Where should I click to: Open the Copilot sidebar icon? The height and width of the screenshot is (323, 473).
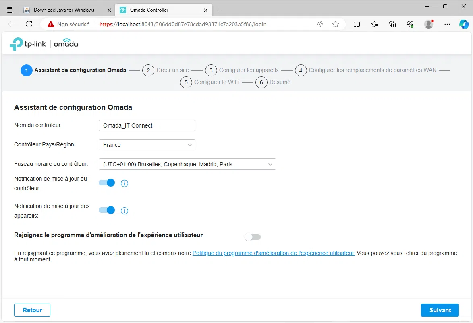[x=464, y=24]
